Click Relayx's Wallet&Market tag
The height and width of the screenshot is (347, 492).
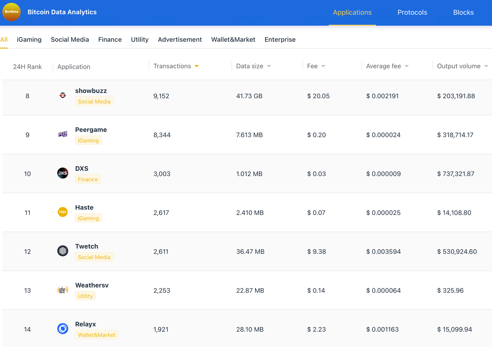coord(96,335)
